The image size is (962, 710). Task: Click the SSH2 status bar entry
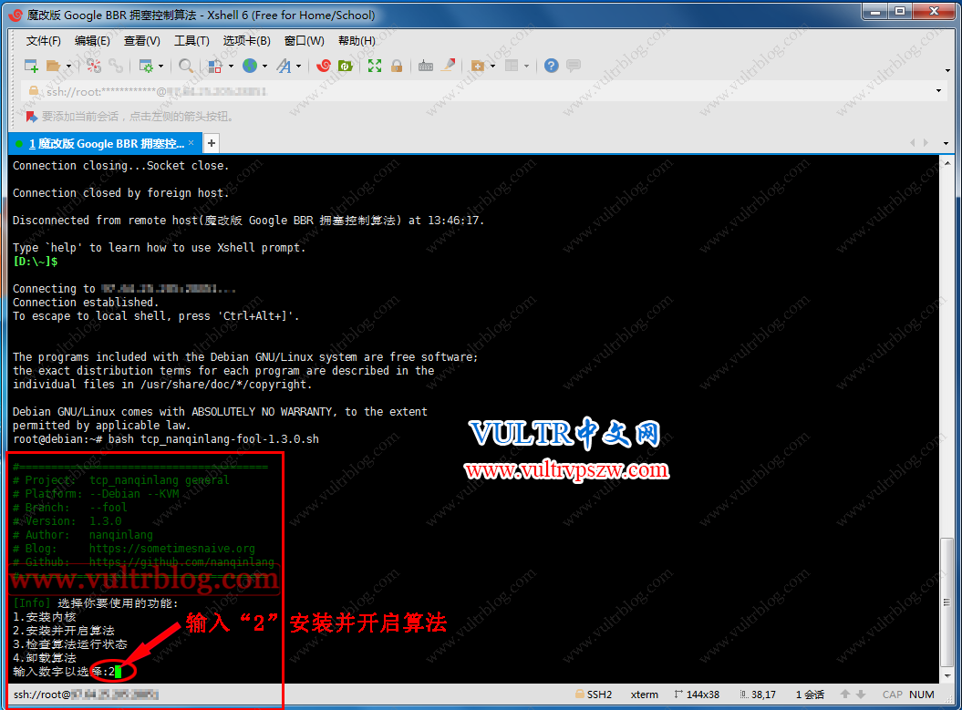(594, 695)
